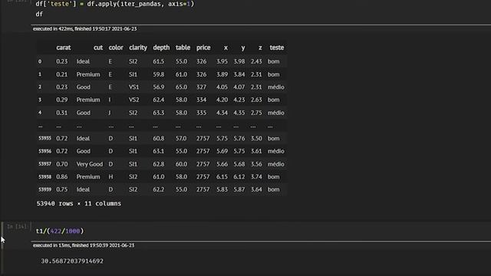Select the 'color' column header
Viewport: 491px width, 276px height.
(116, 48)
